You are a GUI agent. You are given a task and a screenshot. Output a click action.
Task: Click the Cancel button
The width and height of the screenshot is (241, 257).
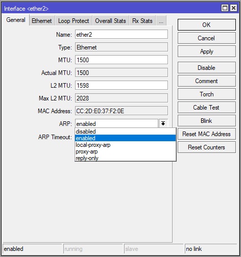[x=207, y=38]
